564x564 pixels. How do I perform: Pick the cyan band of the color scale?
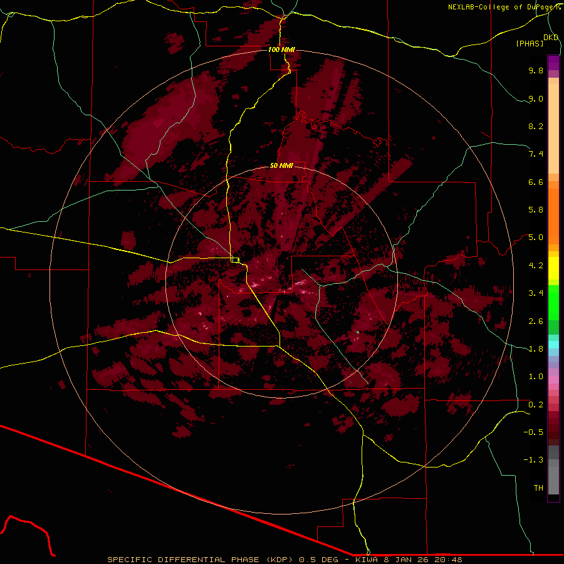[553, 345]
